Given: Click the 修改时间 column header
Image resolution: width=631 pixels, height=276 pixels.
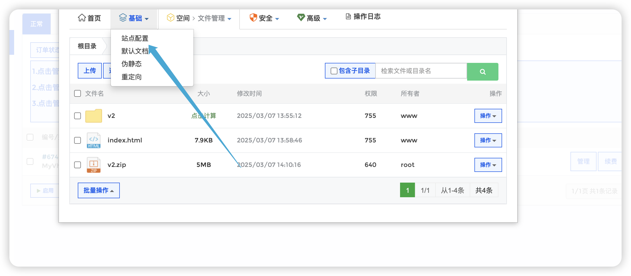Looking at the screenshot, I should tap(249, 93).
